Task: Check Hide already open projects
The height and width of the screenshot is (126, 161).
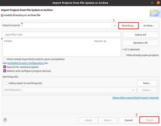Action: (x=124, y=55)
